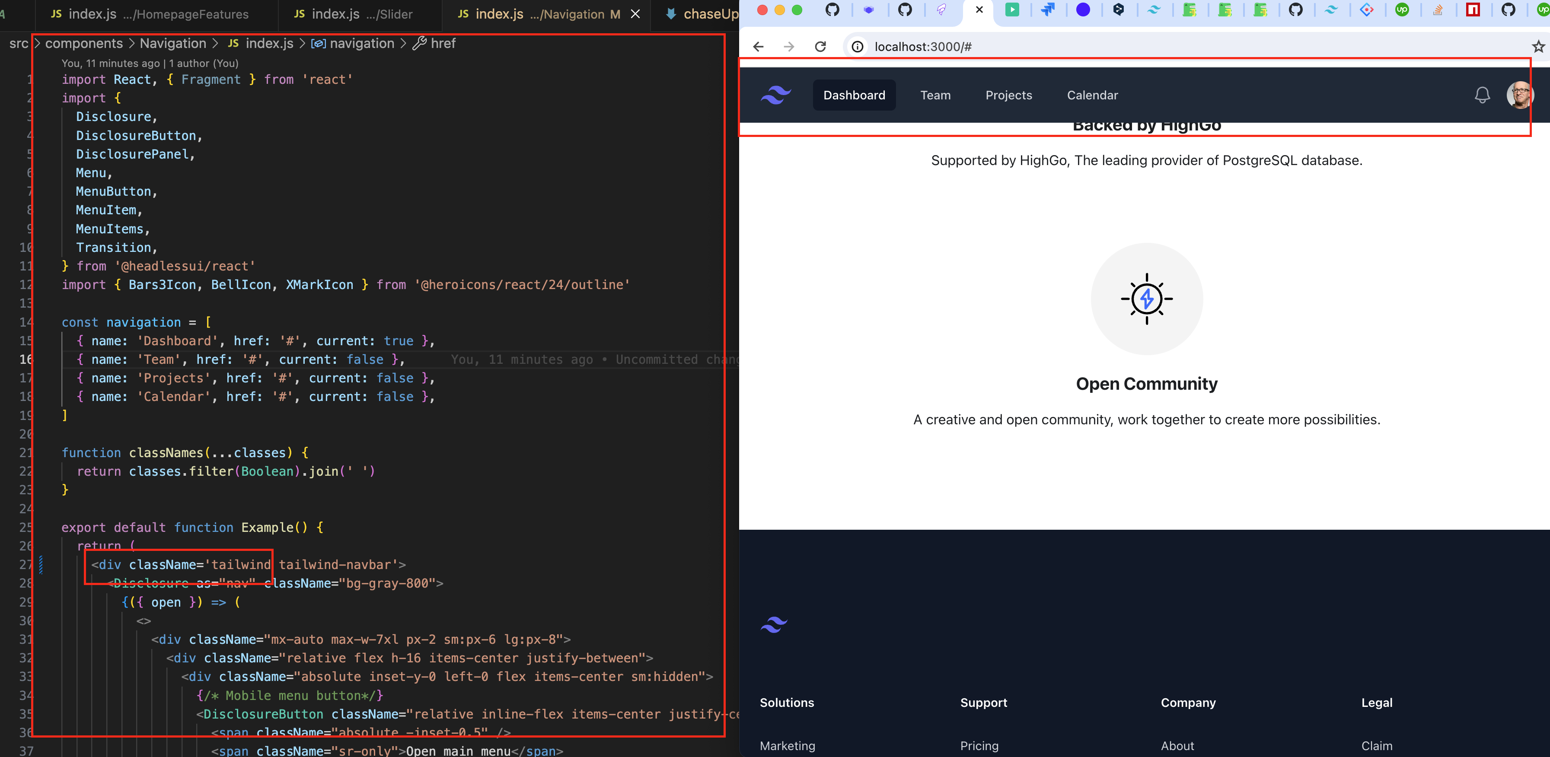The image size is (1550, 757).
Task: Open the Calendar nav link on the page
Action: (1092, 95)
